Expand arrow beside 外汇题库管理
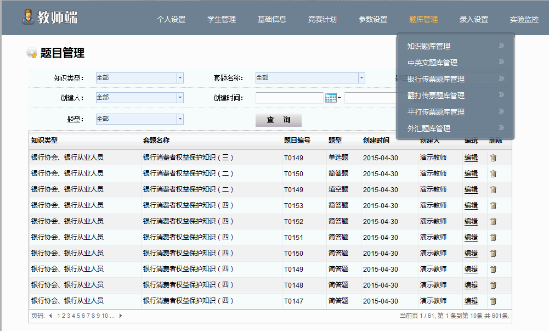Image resolution: width=549 pixels, height=331 pixels. click(501, 127)
